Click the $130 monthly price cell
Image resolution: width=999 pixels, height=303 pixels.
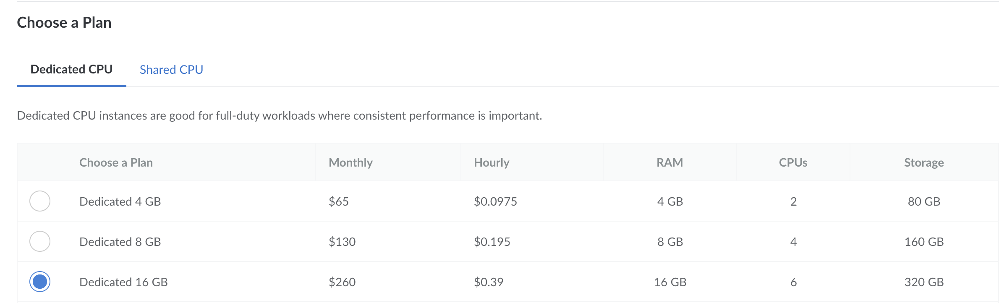coord(342,242)
